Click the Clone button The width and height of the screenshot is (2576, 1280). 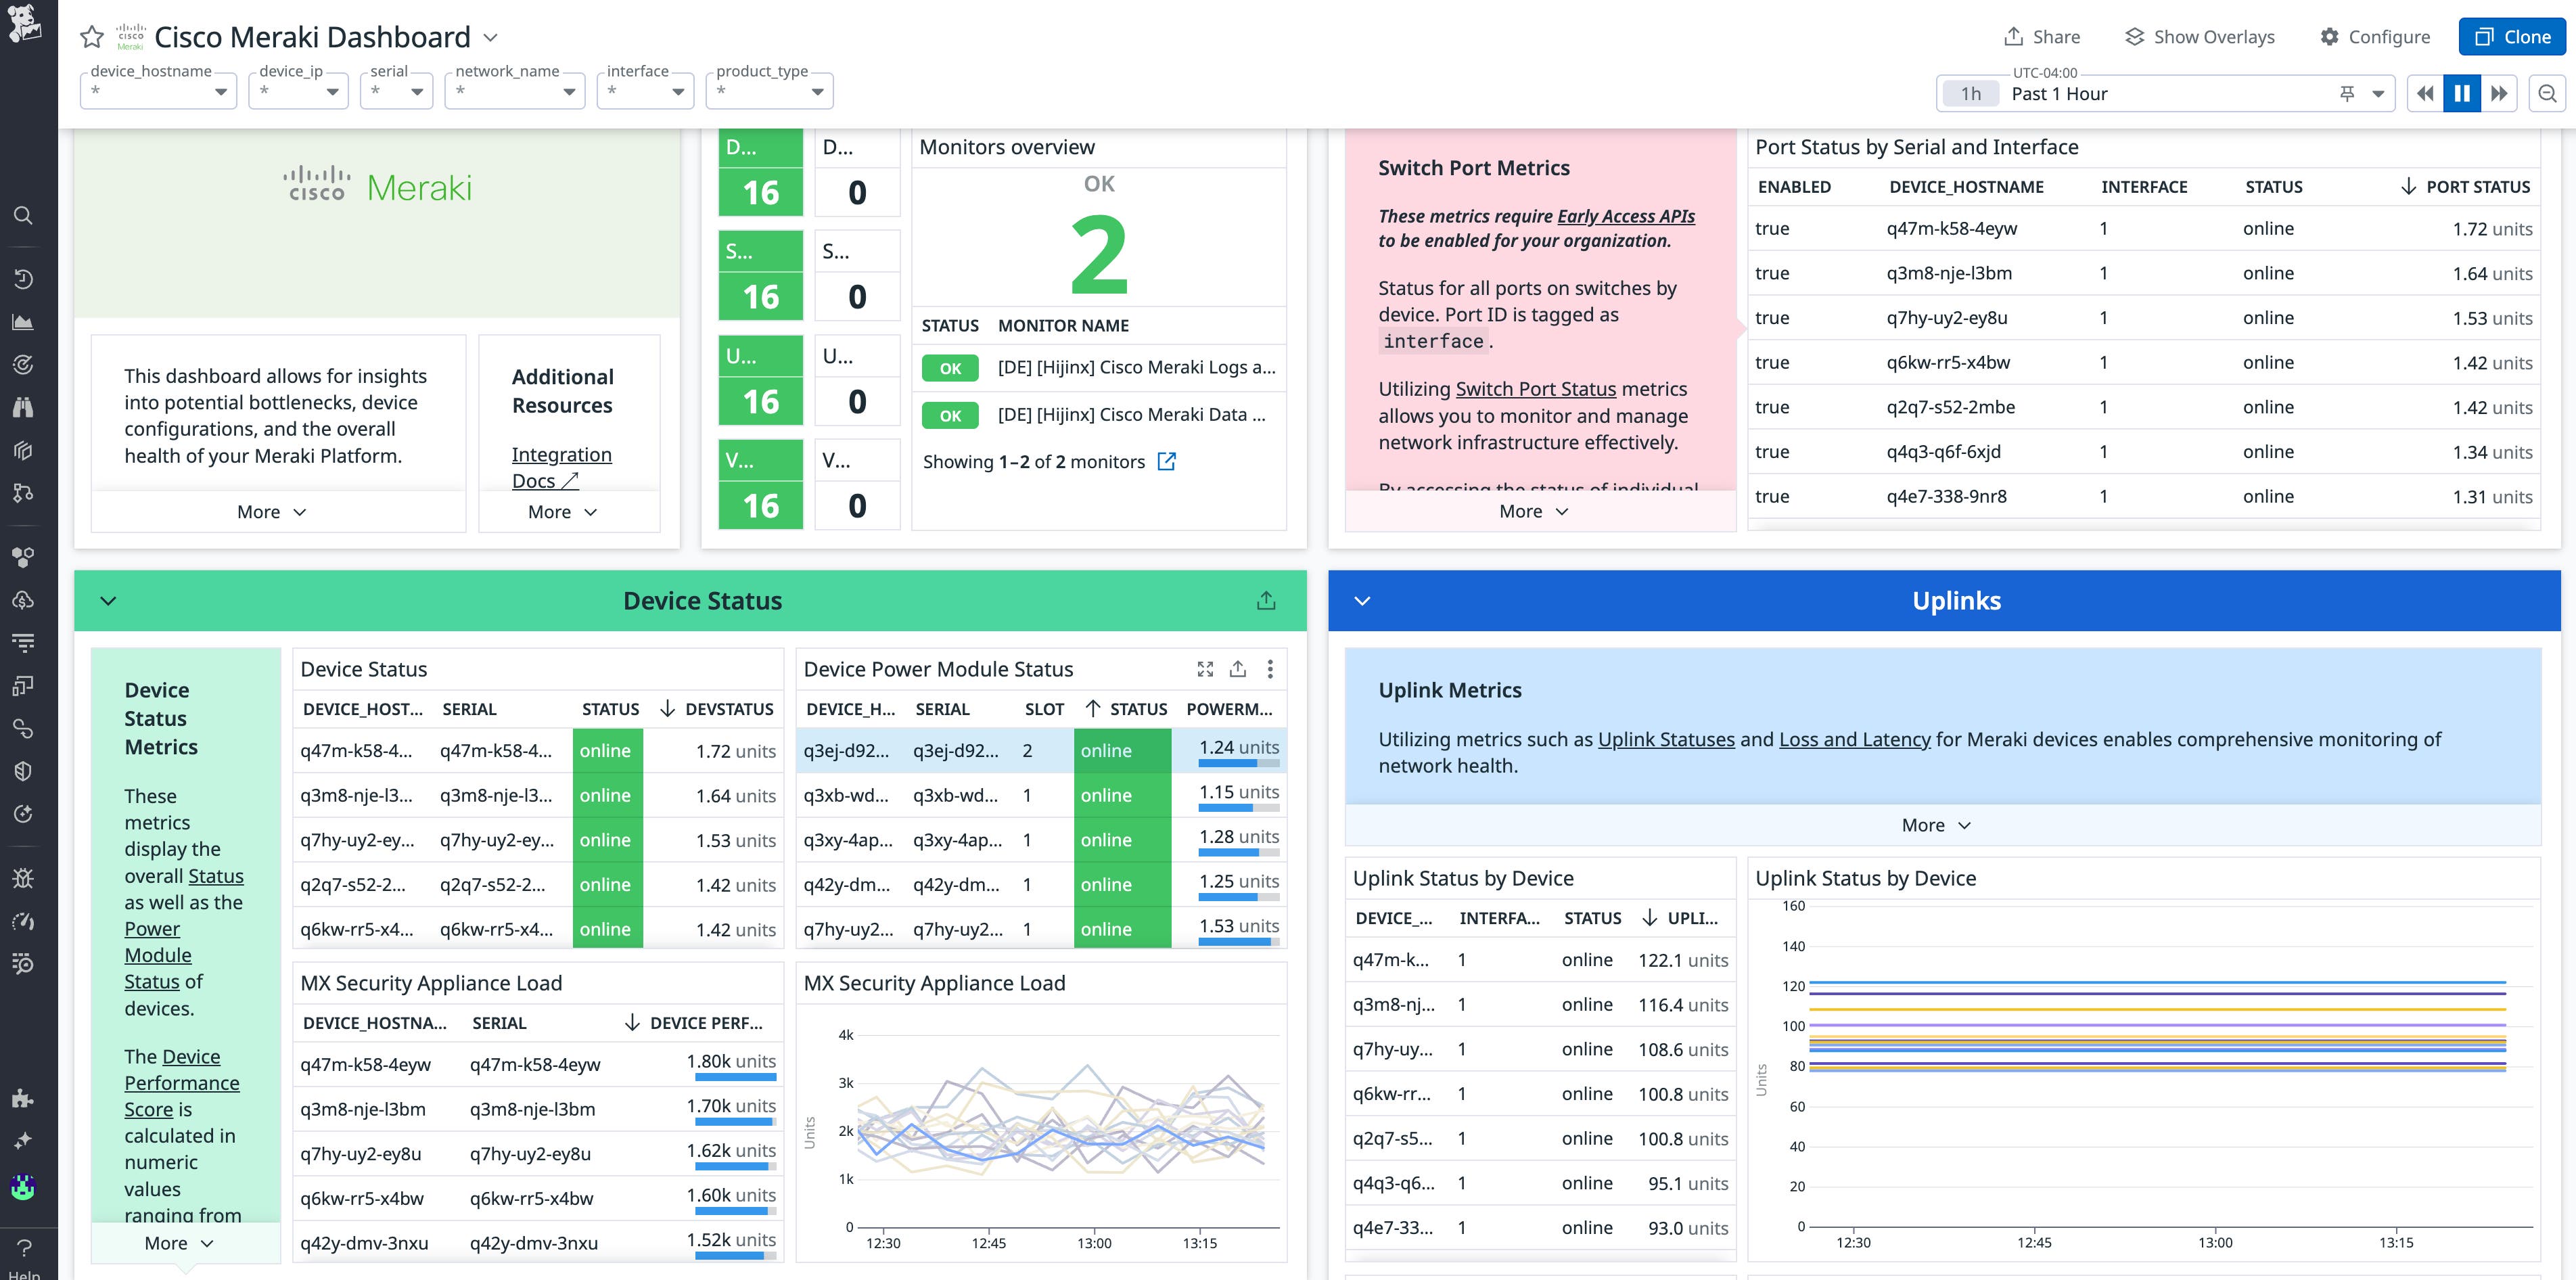(2512, 36)
